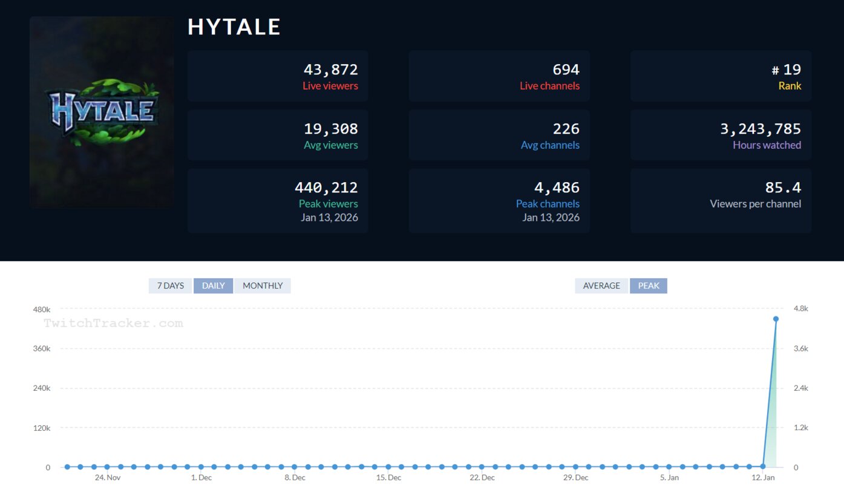Toggle chart to AVERAGE values
The width and height of the screenshot is (844, 490).
[601, 286]
